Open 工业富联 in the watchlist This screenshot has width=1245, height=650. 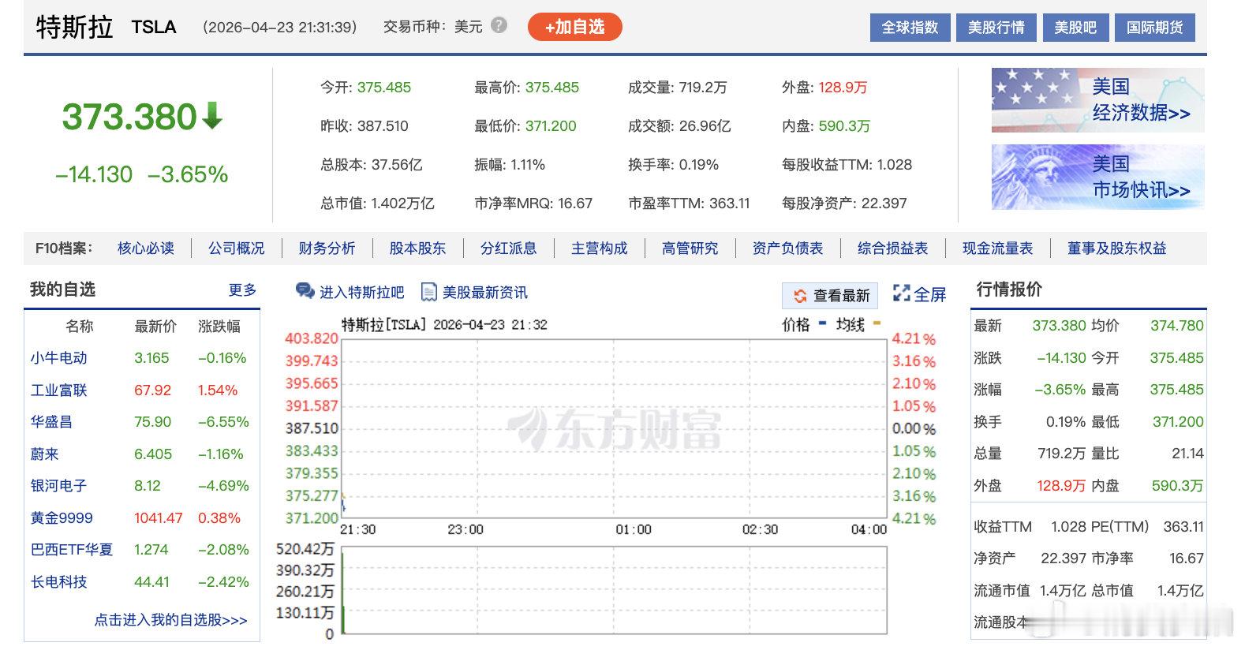click(58, 390)
